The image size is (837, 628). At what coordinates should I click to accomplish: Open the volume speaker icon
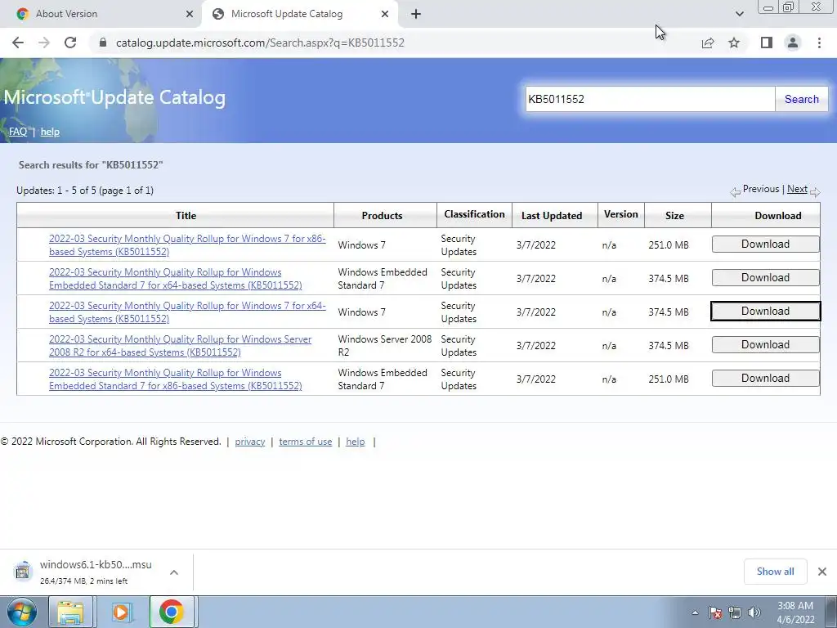point(754,612)
